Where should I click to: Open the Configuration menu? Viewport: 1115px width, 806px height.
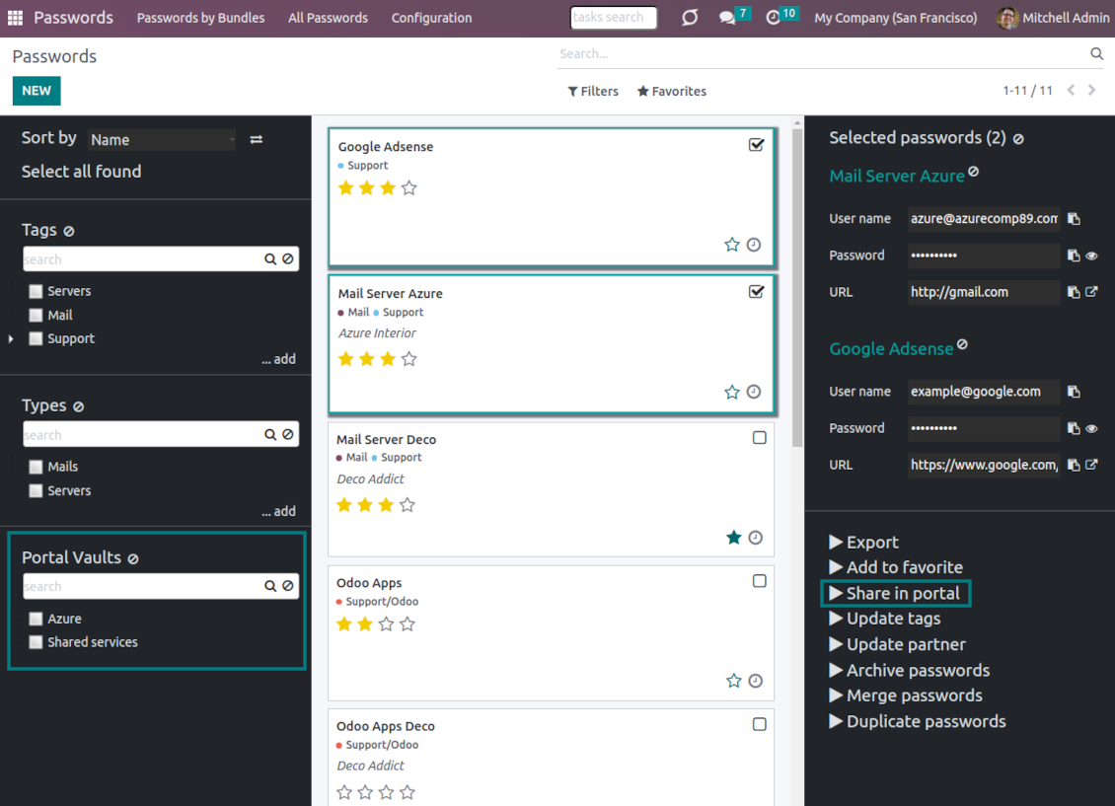431,18
